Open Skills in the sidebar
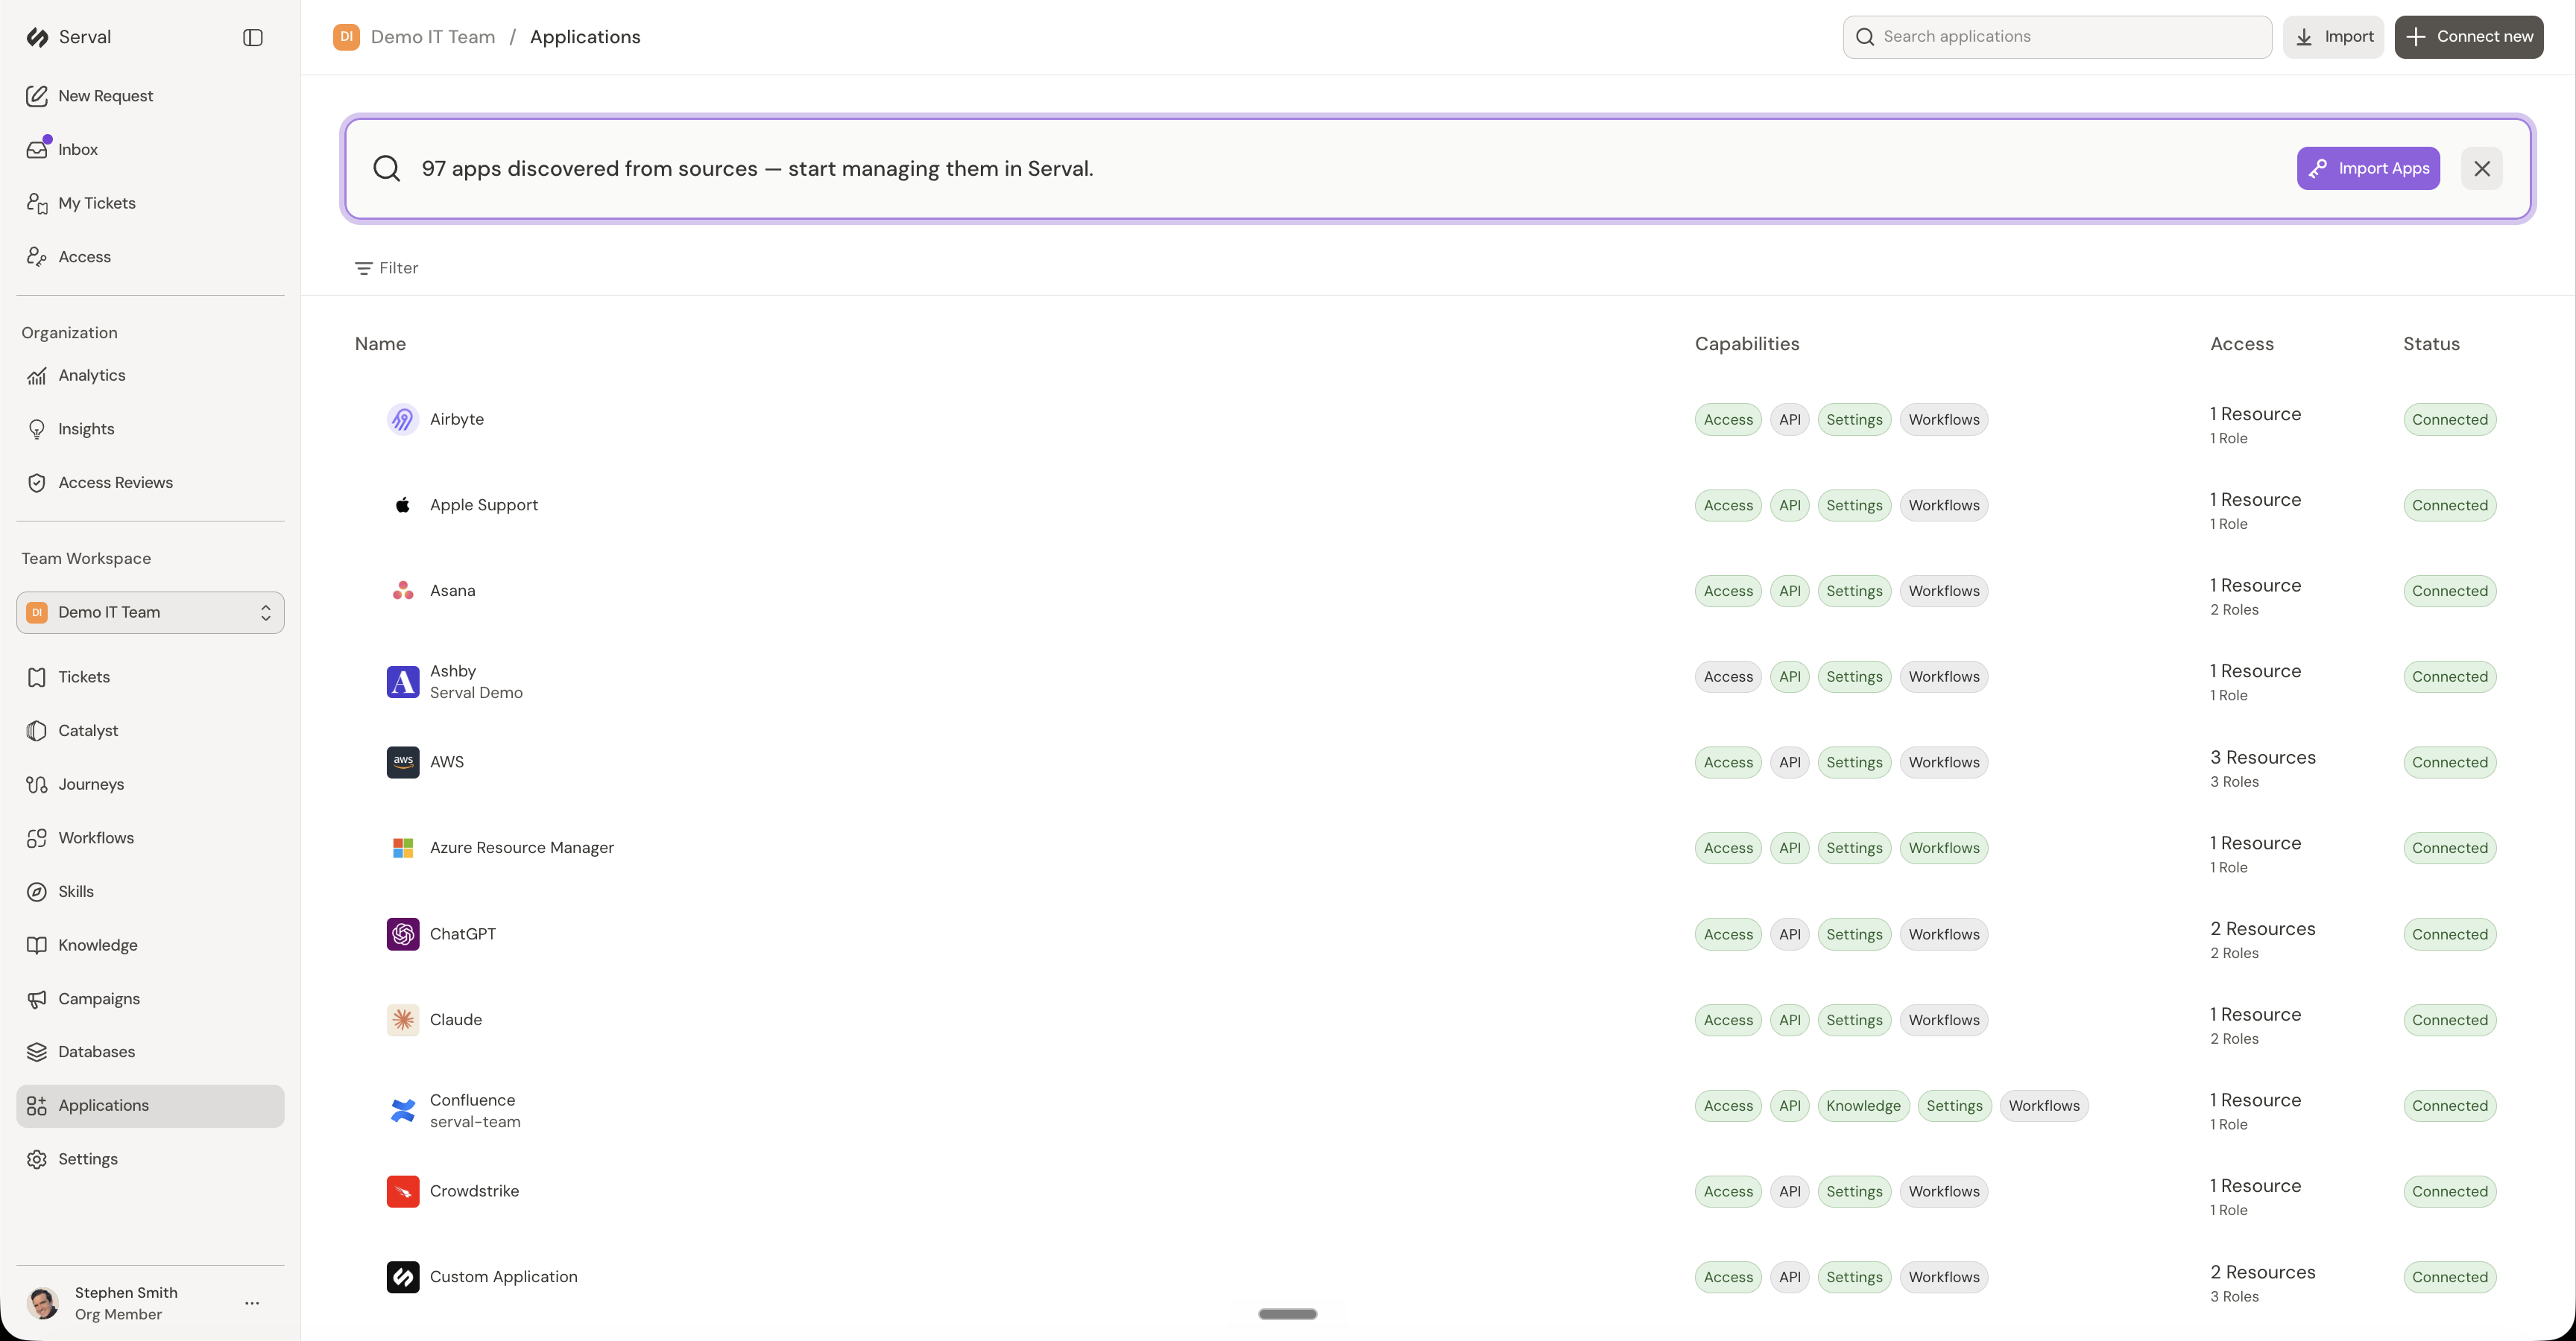The image size is (2576, 1341). click(x=150, y=891)
